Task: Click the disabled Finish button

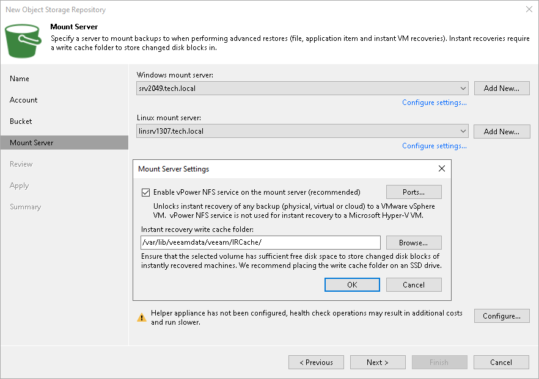Action: pos(439,362)
